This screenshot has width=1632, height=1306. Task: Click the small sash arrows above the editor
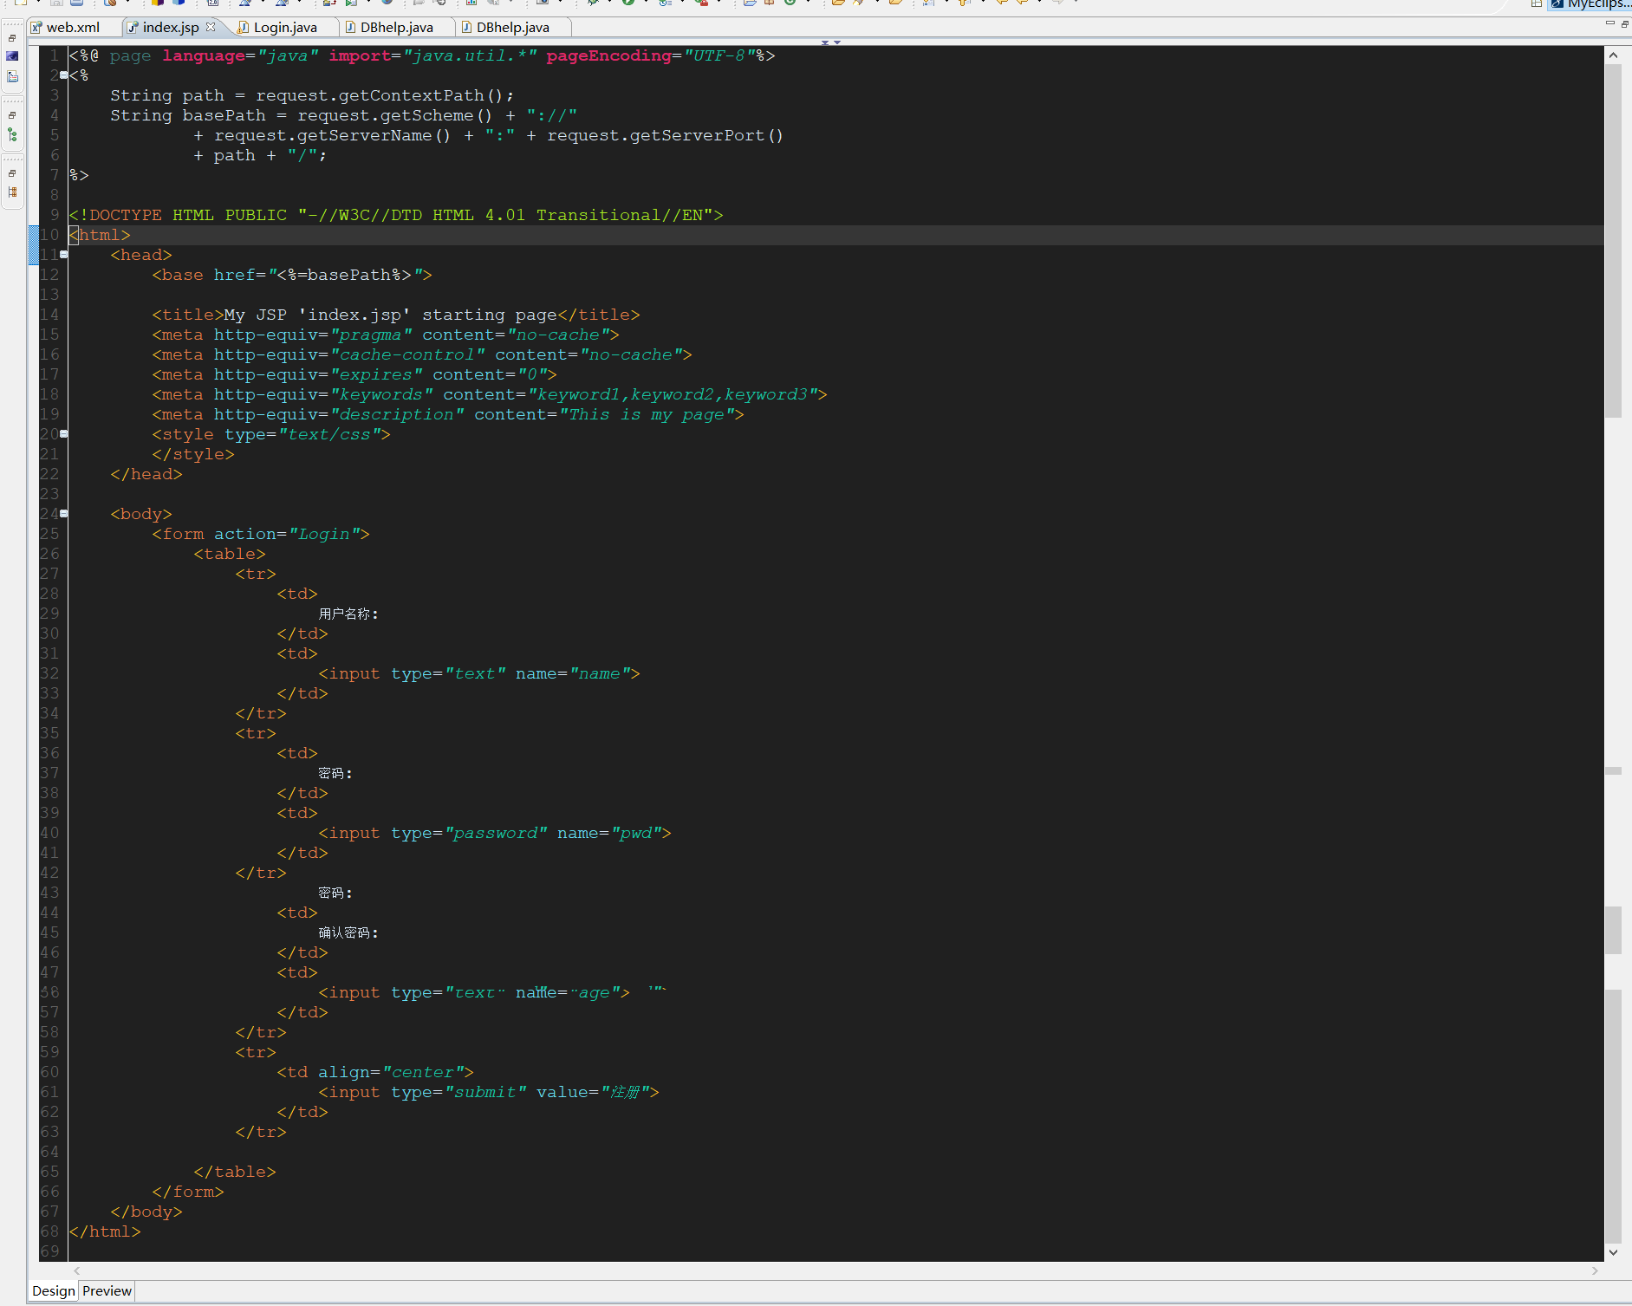pos(831,42)
